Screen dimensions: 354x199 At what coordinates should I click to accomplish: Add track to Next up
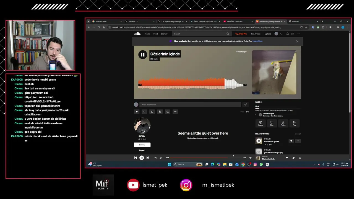167,112
